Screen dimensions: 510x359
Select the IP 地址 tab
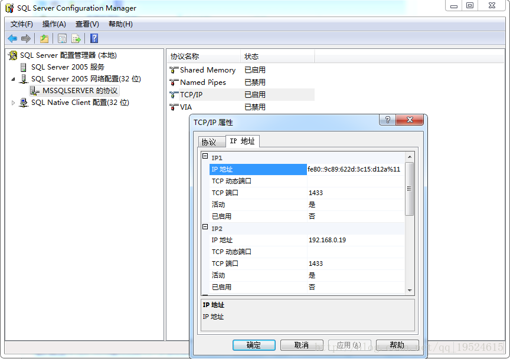(243, 141)
